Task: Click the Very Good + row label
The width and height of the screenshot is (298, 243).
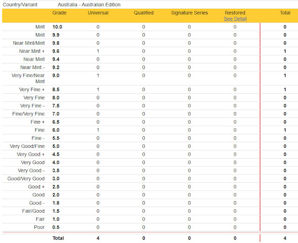Action: pyautogui.click(x=31, y=154)
